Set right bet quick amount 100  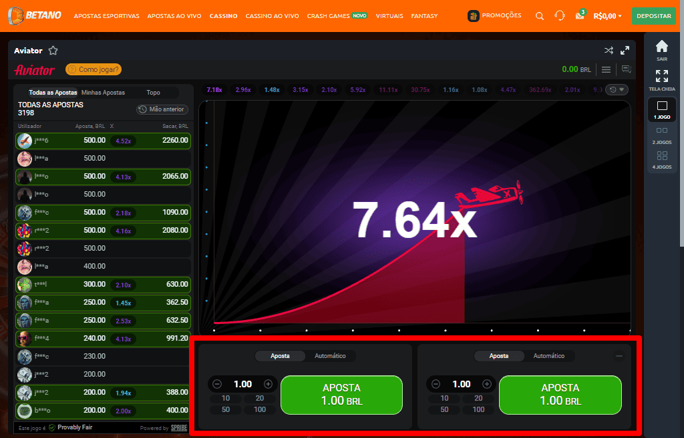(x=478, y=409)
